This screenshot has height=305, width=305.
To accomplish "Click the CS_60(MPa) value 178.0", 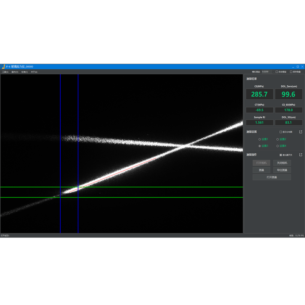I will 289,110.
